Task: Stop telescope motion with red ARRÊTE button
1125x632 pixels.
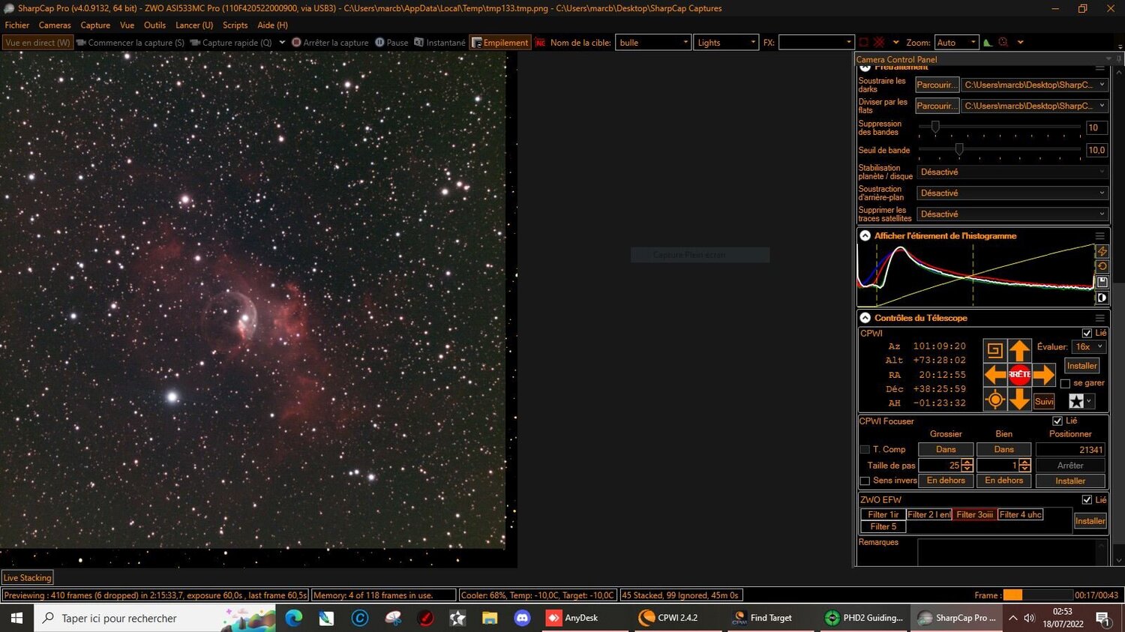Action: pyautogui.click(x=1019, y=374)
